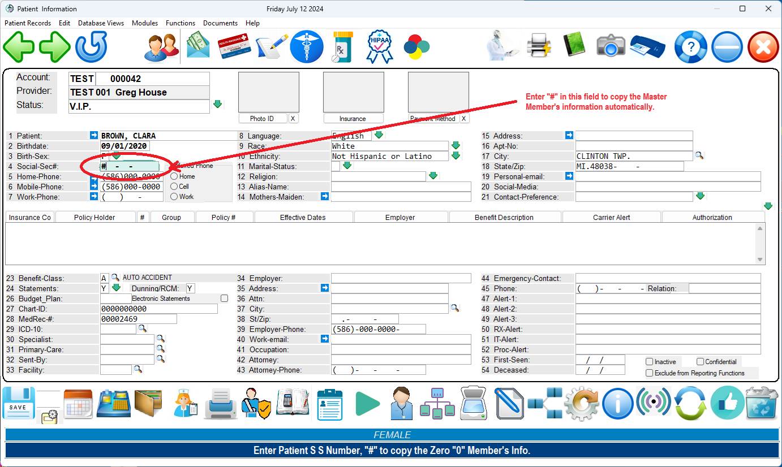This screenshot has width=782, height=467.
Task: Select the Cell preferred phone radio button
Action: click(174, 187)
